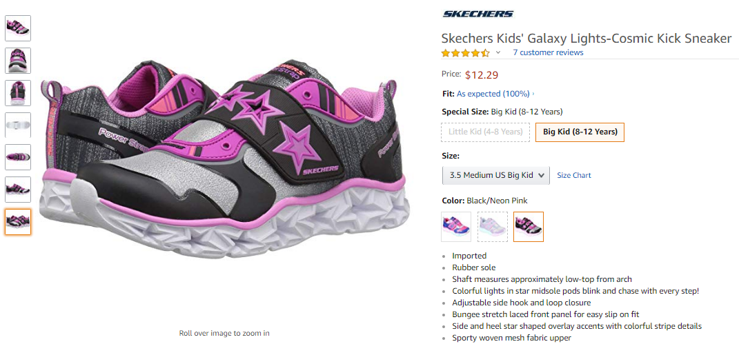Select the Black/Neon Pink color swatch
This screenshot has width=739, height=344.
[x=529, y=227]
